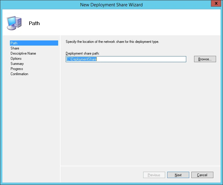The height and width of the screenshot is (185, 223).
Task: Select the Summary step in the sidebar
Action: pyautogui.click(x=17, y=64)
